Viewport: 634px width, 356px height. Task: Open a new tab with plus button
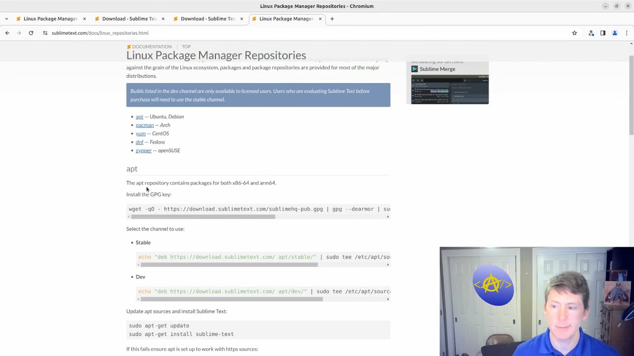pyautogui.click(x=332, y=19)
